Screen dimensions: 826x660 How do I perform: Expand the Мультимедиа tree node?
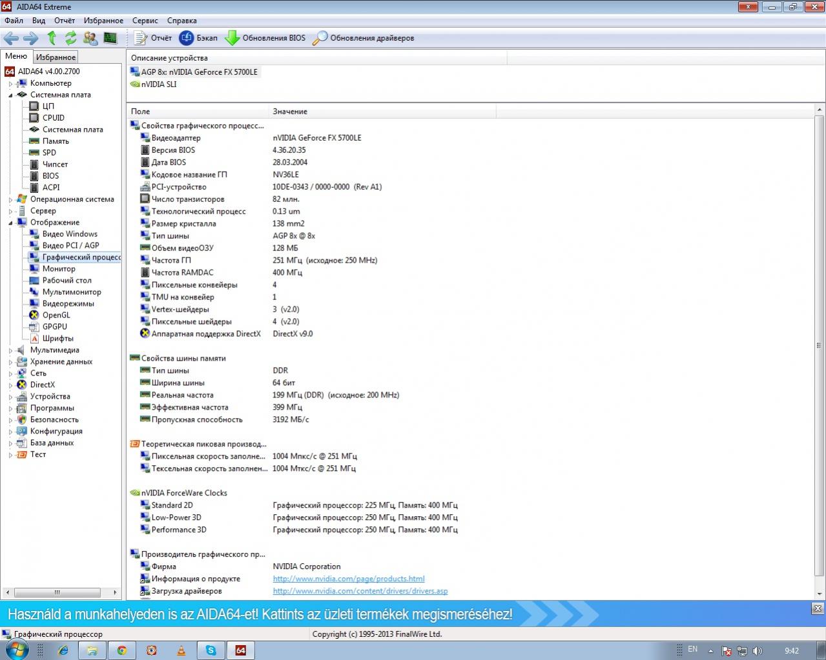click(x=10, y=350)
